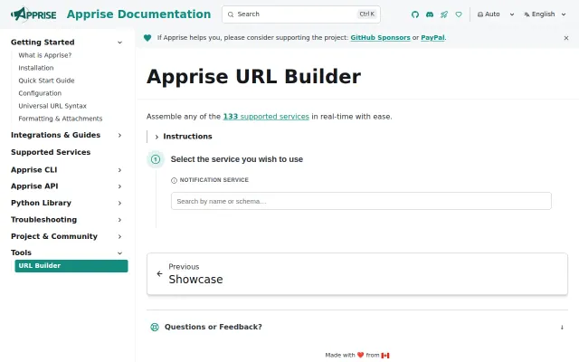Click the Apprise logo

point(33,14)
